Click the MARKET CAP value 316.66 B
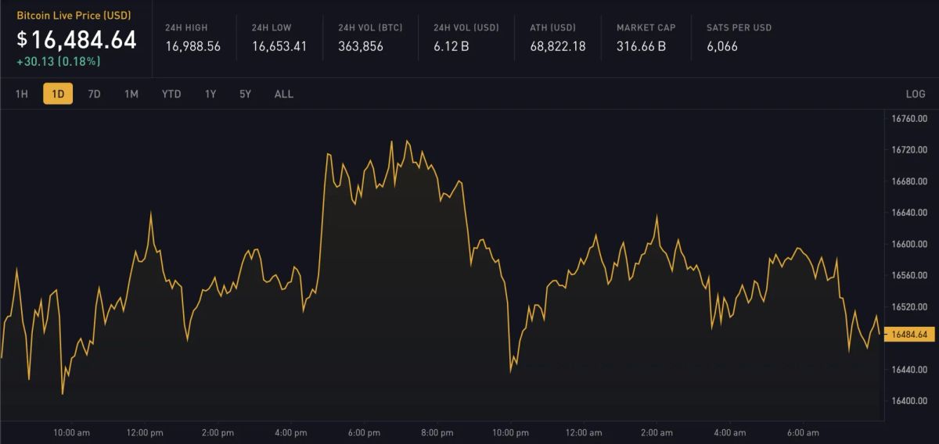Viewport: 939px width, 444px height. pyautogui.click(x=642, y=46)
